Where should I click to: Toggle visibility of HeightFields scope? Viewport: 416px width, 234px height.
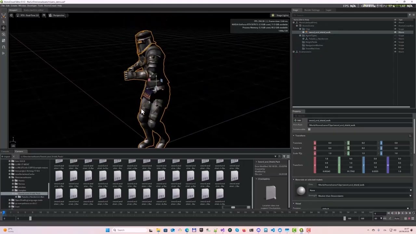pos(395,42)
